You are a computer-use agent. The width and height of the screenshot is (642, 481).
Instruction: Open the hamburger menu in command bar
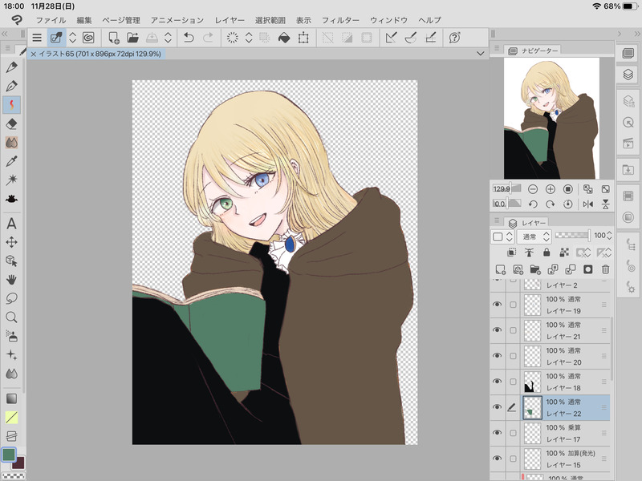coord(37,38)
